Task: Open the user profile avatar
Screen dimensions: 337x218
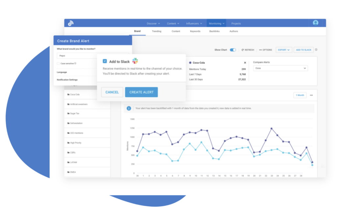Action: tap(316, 23)
